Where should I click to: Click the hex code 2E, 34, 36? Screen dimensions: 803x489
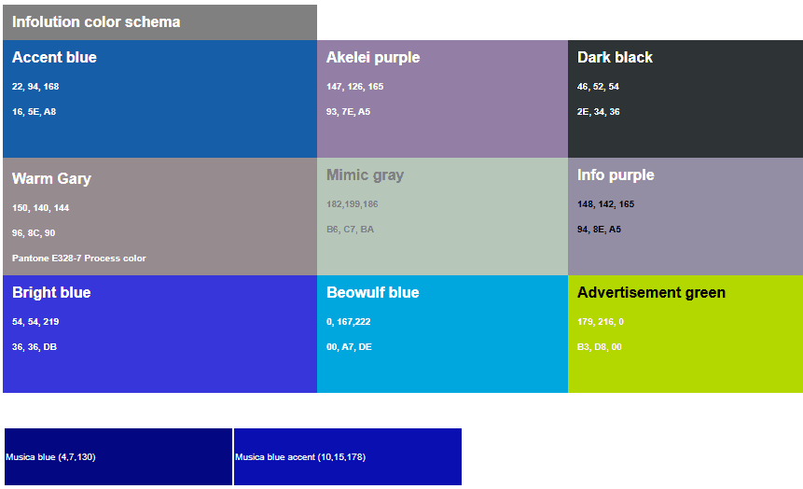(x=598, y=112)
